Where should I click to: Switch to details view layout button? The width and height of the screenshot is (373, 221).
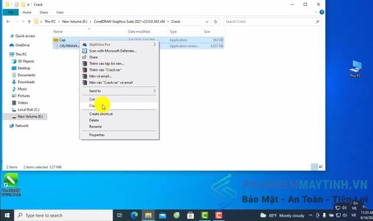(x=314, y=167)
